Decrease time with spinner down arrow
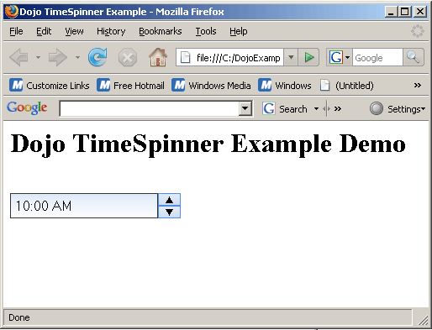Image resolution: width=432 pixels, height=330 pixels. (x=169, y=212)
